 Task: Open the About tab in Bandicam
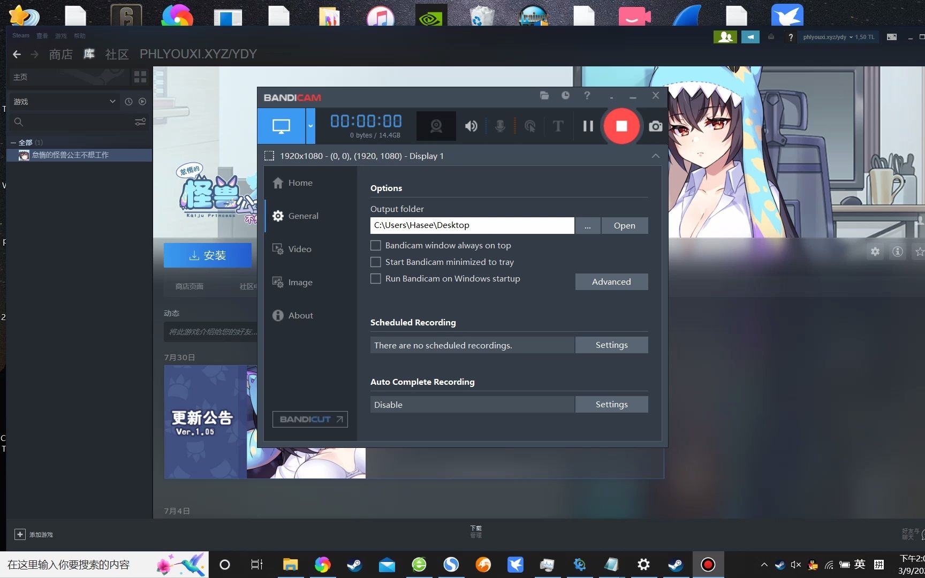pos(293,316)
